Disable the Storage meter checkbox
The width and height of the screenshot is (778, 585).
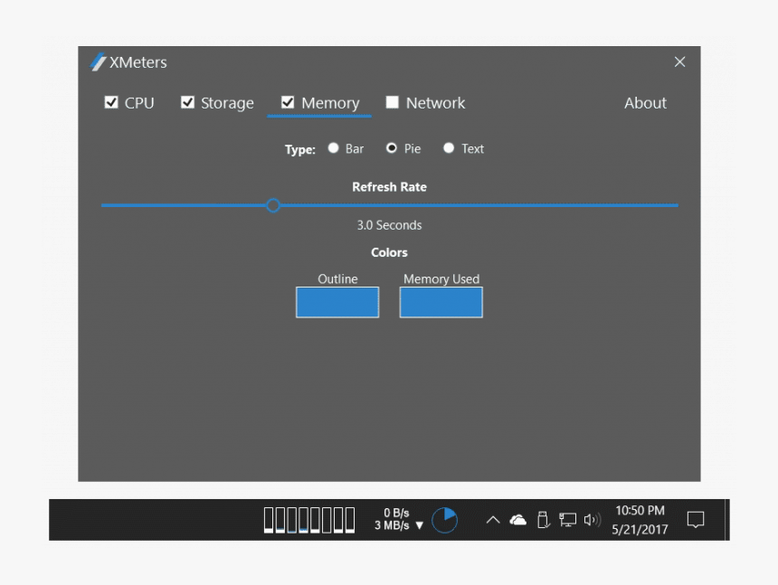click(x=188, y=102)
